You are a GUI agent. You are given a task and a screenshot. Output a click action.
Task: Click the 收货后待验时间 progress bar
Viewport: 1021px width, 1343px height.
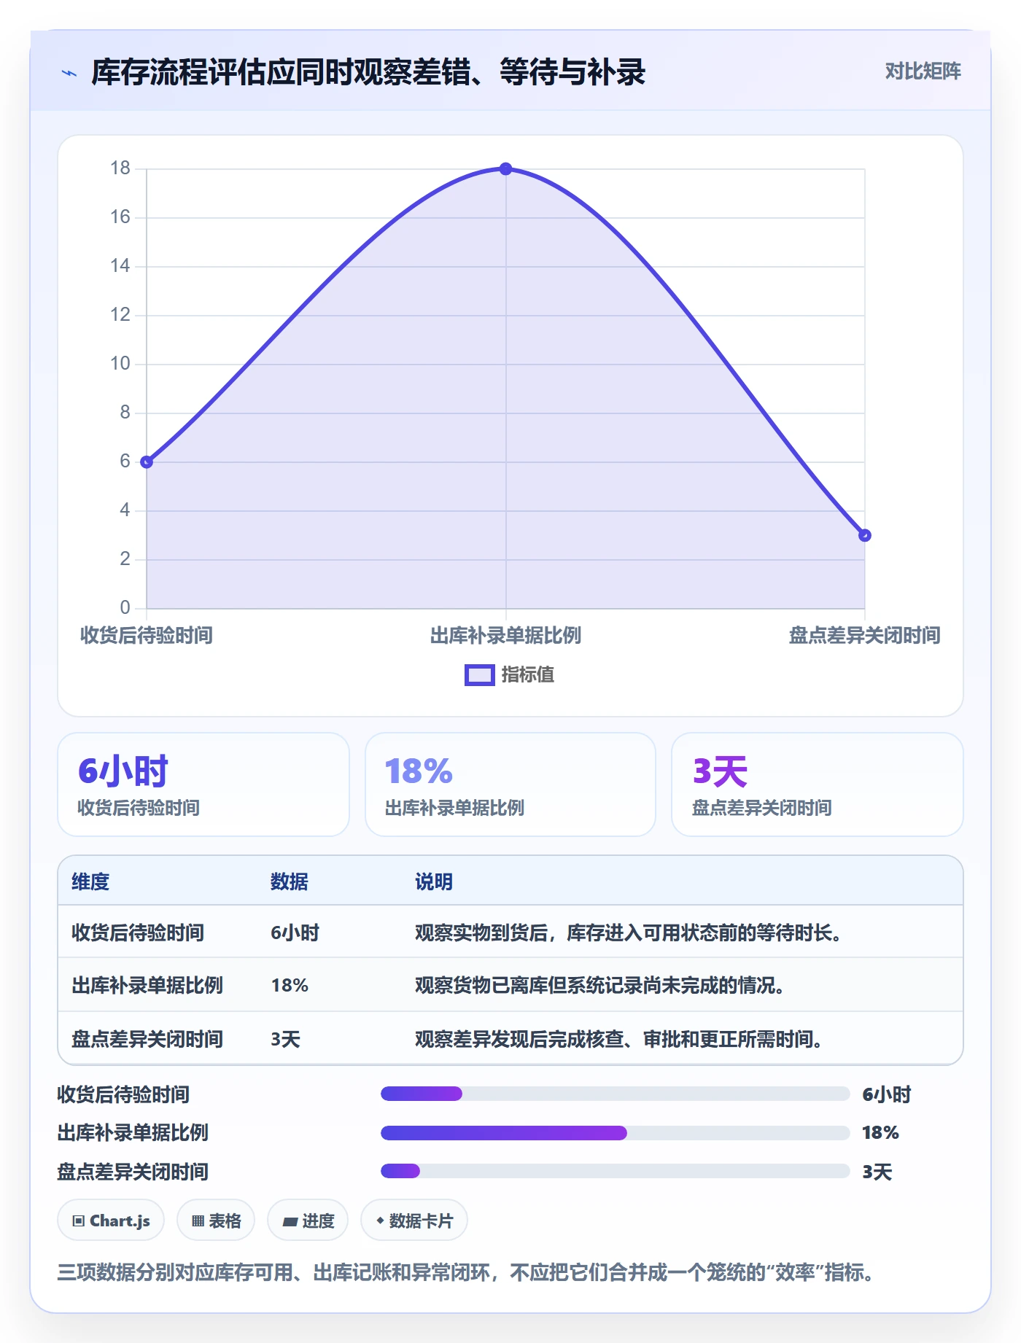(616, 1094)
